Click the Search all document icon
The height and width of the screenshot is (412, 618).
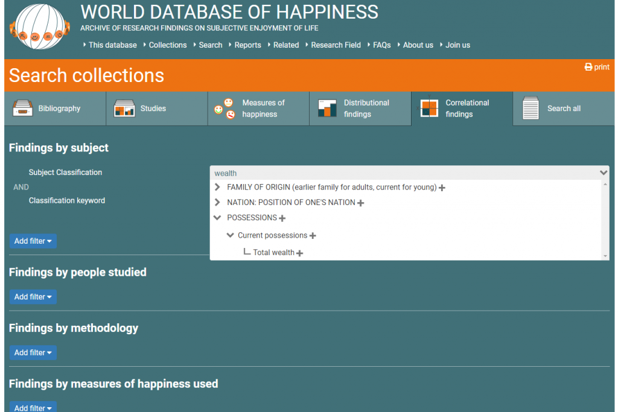coord(530,109)
